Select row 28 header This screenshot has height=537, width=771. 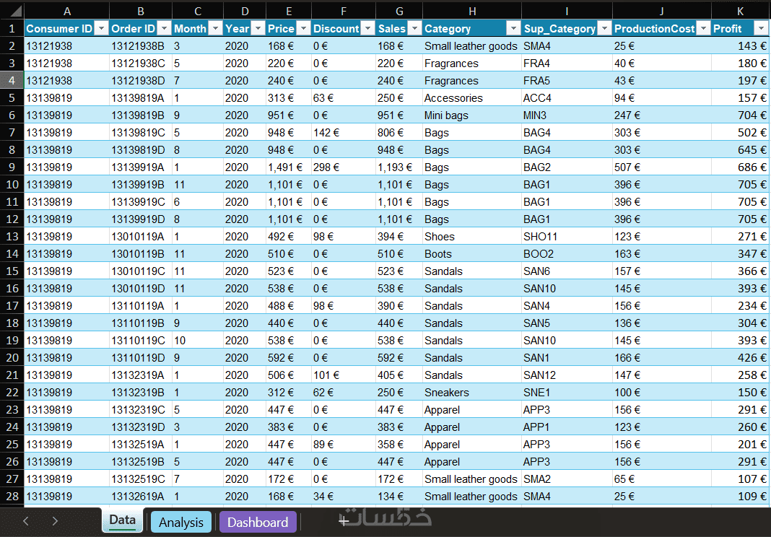coord(12,496)
